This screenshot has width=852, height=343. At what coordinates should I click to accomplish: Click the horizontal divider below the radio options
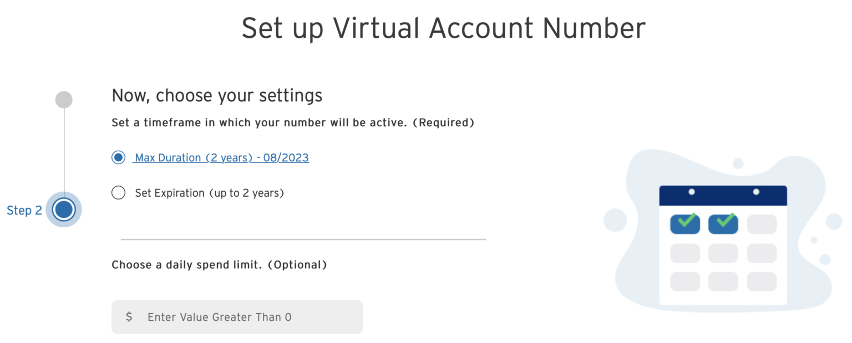[303, 239]
